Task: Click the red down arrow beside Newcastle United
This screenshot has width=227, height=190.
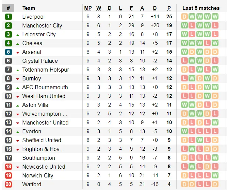Action: [18, 167]
